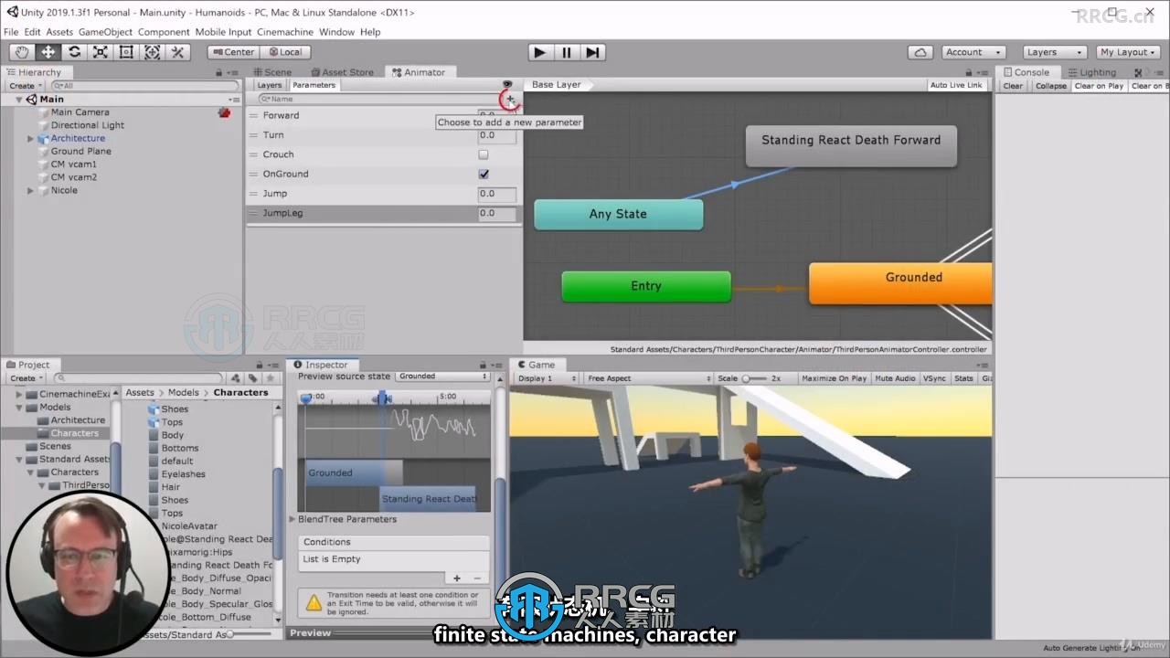
Task: Select the Hand tool in toolbar
Action: 22,52
